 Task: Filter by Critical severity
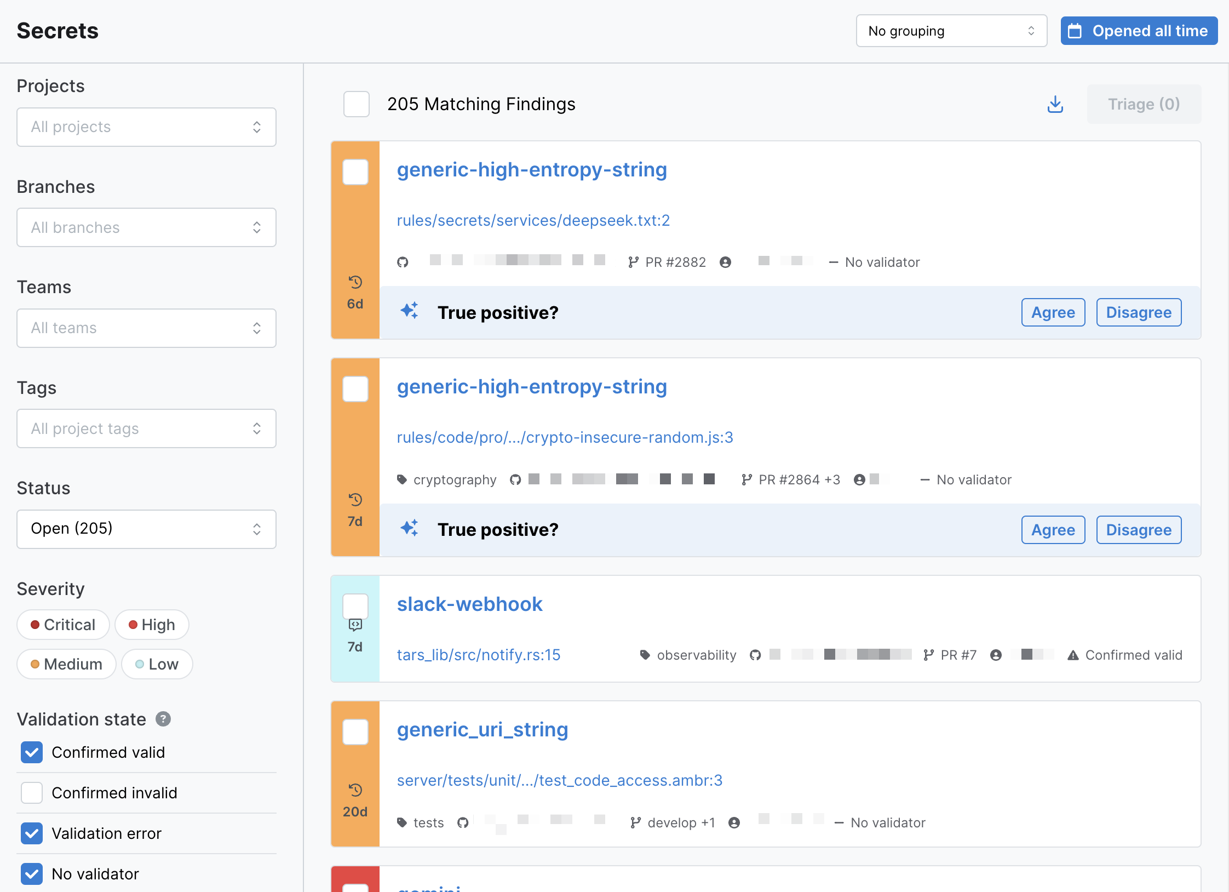pos(63,625)
